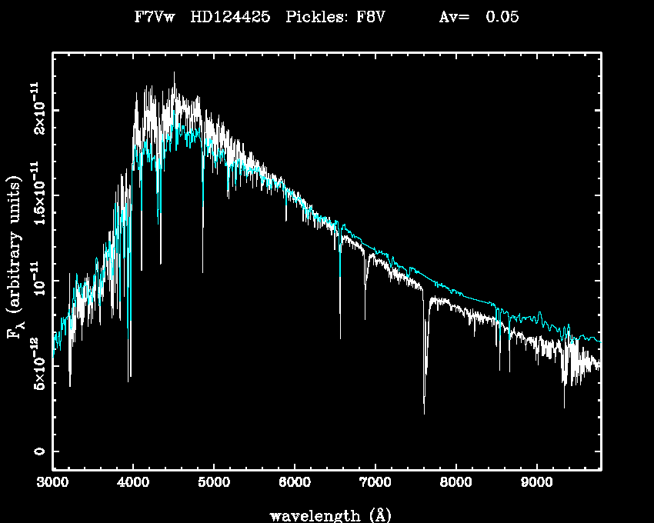
Task: Click the 4000 x-axis tick label
Action: (x=133, y=485)
